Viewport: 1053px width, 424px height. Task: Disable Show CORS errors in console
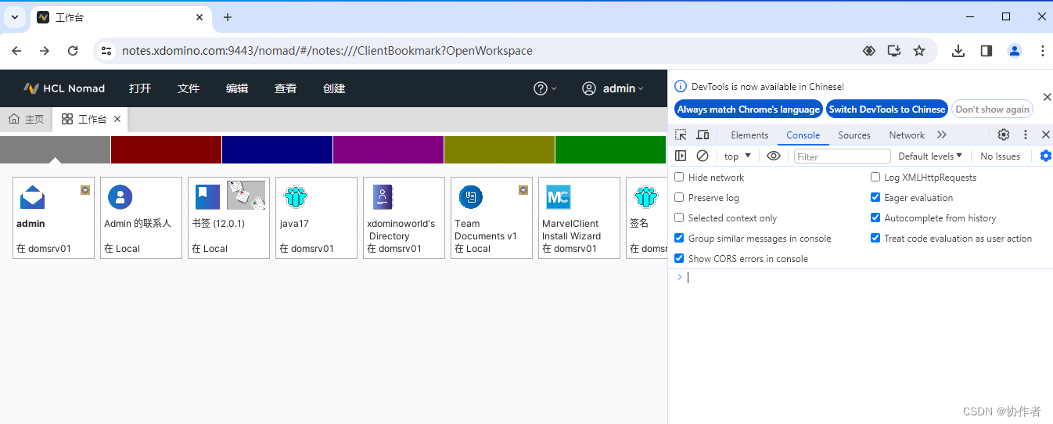point(679,259)
